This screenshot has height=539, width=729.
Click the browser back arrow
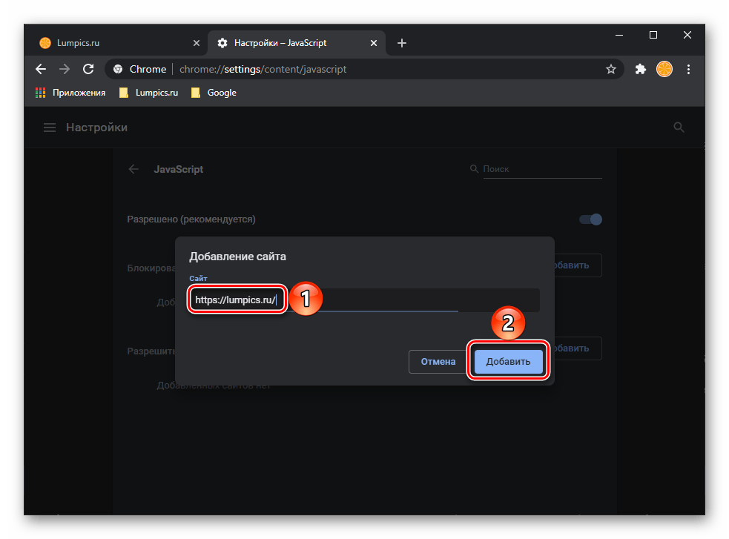pyautogui.click(x=41, y=69)
